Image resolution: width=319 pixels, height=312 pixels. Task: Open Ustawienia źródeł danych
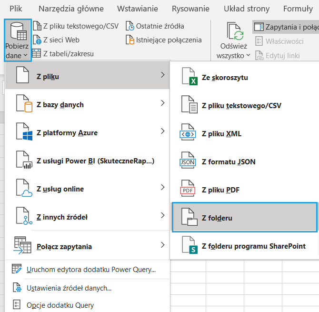tap(69, 288)
